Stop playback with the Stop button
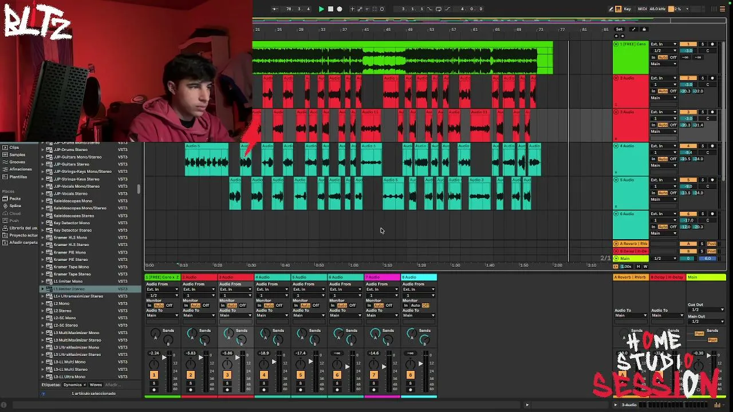The width and height of the screenshot is (733, 412). tap(330, 9)
